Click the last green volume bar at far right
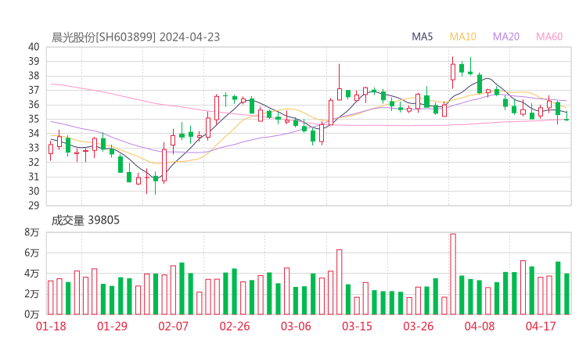579x344 pixels. click(x=566, y=294)
